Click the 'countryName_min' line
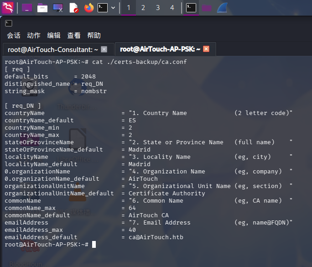Screen dimensions: 312x267 pos(68,128)
